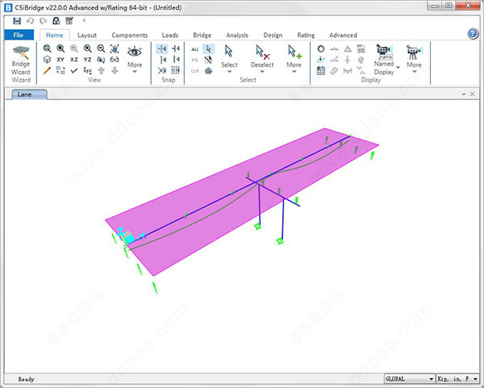This screenshot has height=388, width=484.
Task: Expand the Display group More menu
Action: pyautogui.click(x=414, y=60)
